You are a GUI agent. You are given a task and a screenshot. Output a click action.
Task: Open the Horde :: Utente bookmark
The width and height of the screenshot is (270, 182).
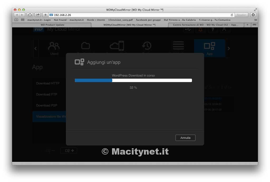pos(96,20)
